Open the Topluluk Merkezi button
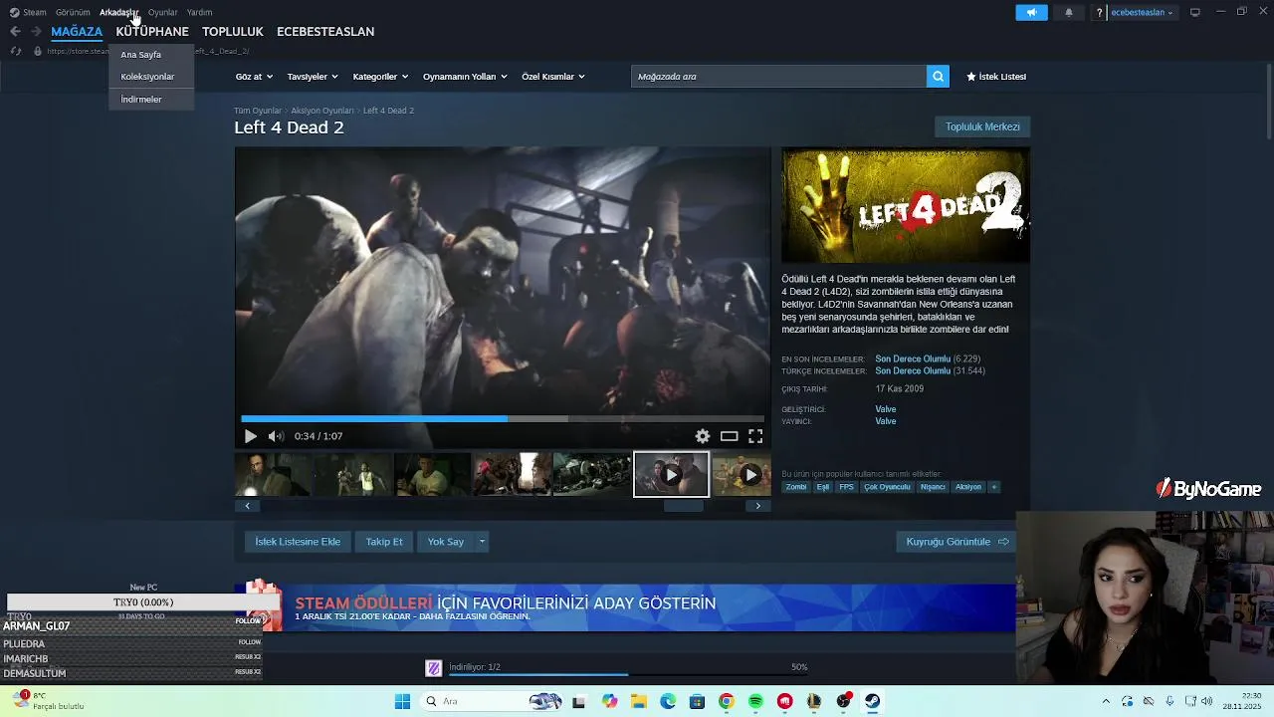This screenshot has height=717, width=1274. [982, 126]
